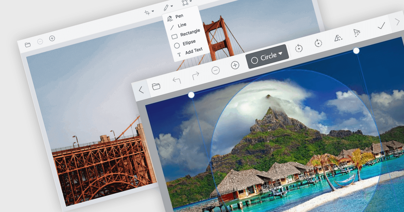Viewport: 404px width, 212px height.
Task: Click the open folder icon in the front window
Action: [156, 86]
